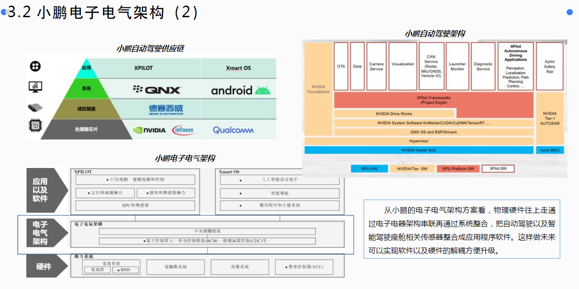Click the NVIDIA Tier-1 AUTOSAR block

550,118
